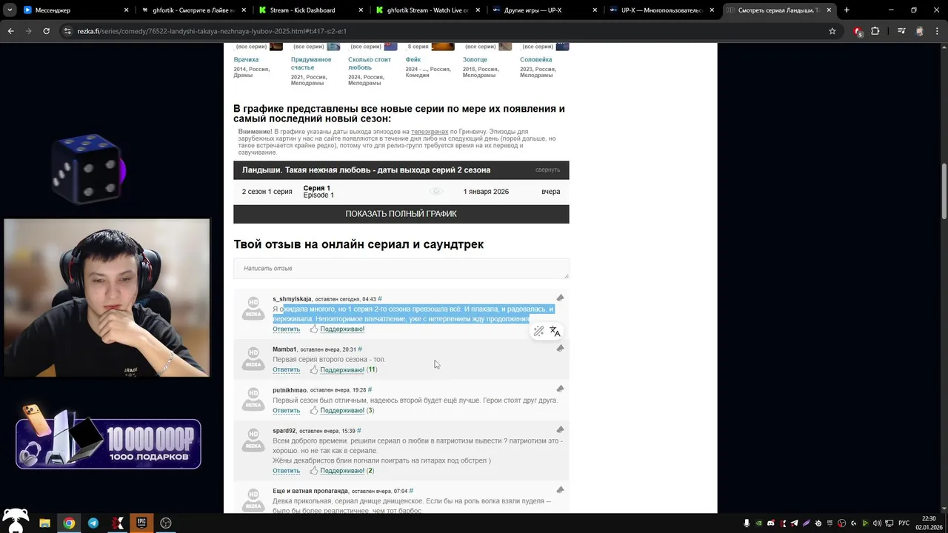Click the translate popup icon

click(x=555, y=332)
